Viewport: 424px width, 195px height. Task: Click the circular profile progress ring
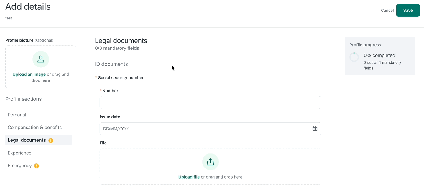pos(354,57)
